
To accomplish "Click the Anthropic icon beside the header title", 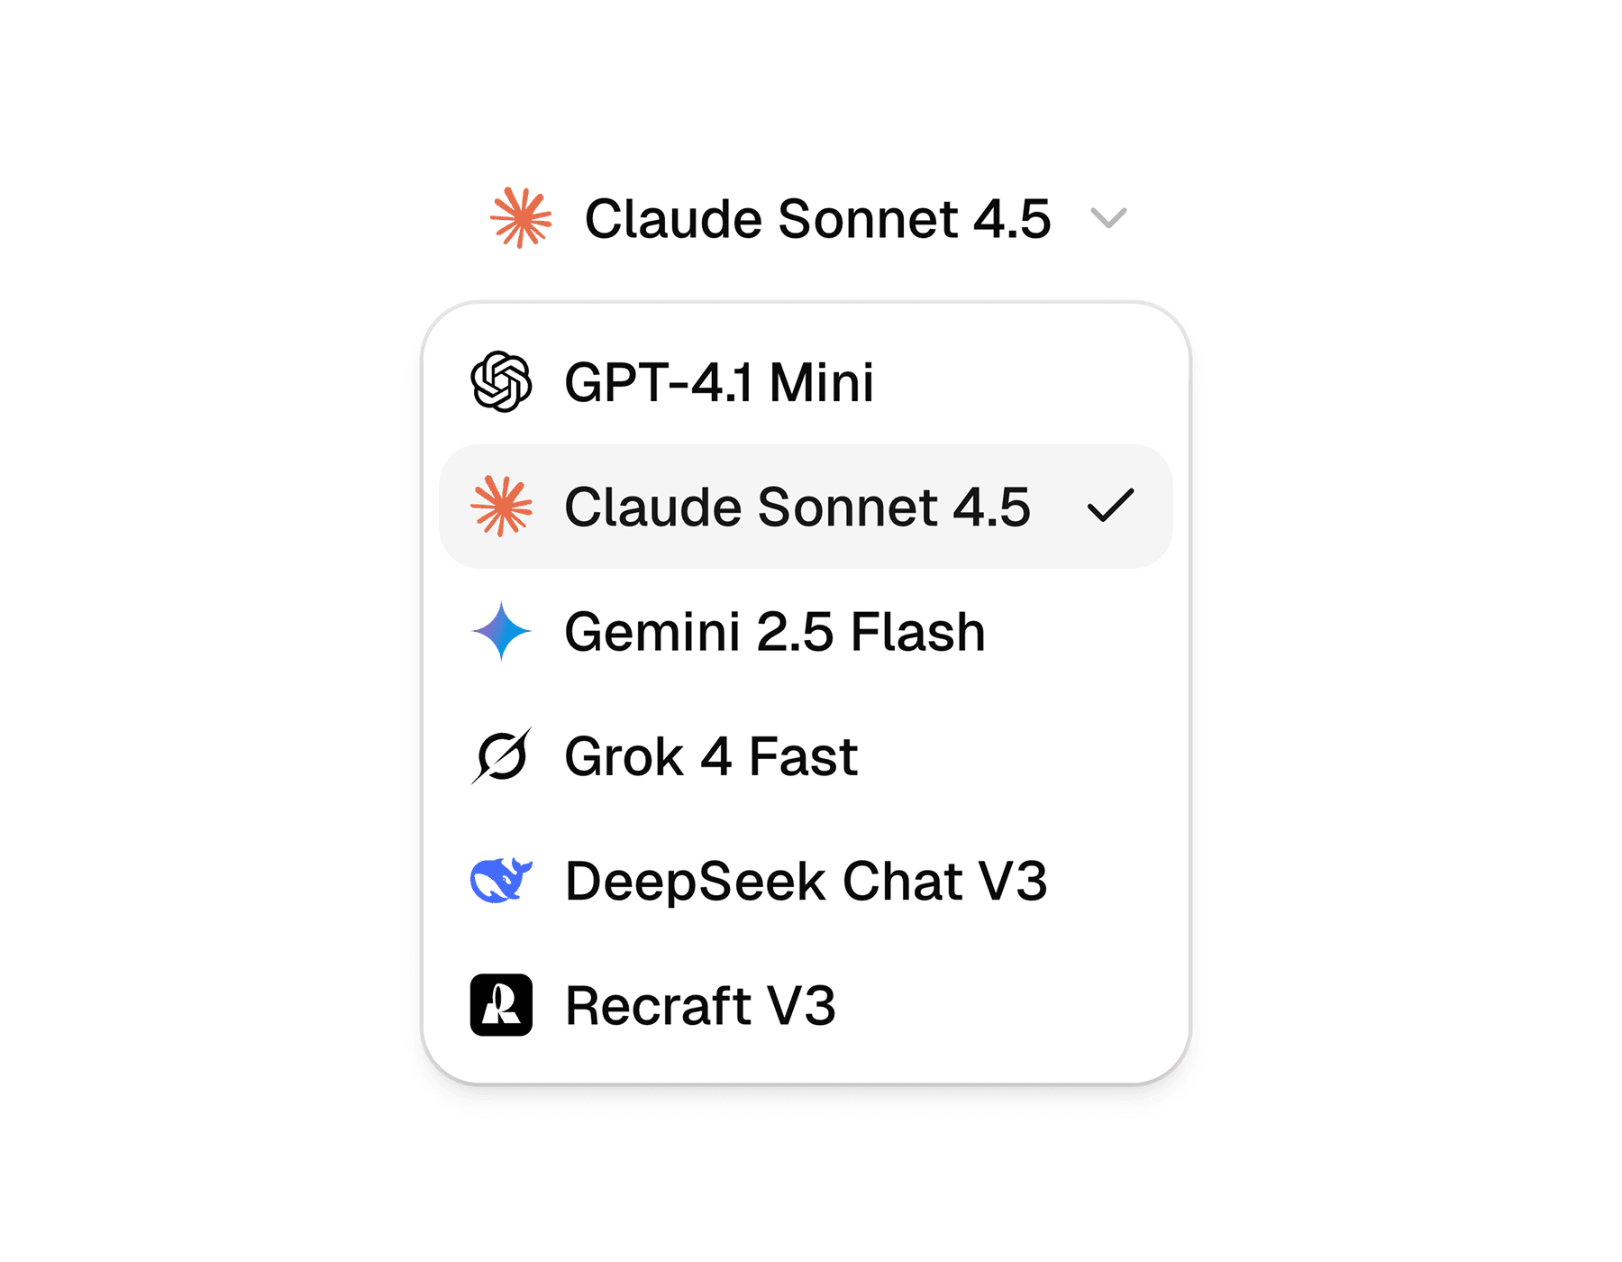I will [521, 218].
